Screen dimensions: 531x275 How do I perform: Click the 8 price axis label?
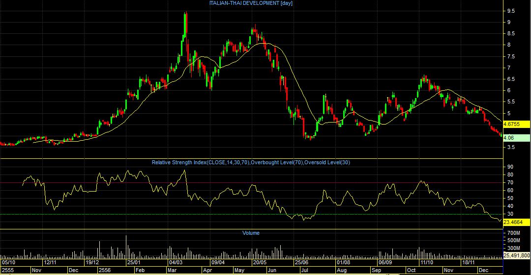click(509, 45)
